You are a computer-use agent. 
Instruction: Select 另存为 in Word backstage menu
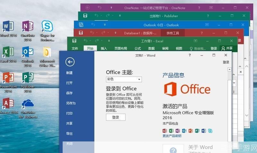pyautogui.click(x=71, y=103)
